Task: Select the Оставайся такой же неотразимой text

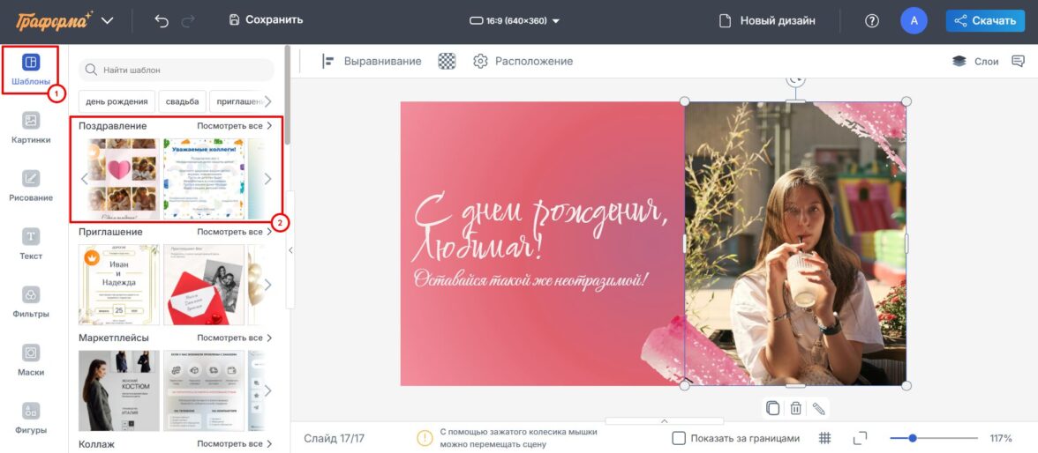Action: (531, 278)
